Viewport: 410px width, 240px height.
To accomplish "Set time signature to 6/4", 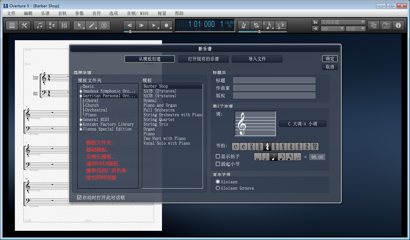I will 283,147.
